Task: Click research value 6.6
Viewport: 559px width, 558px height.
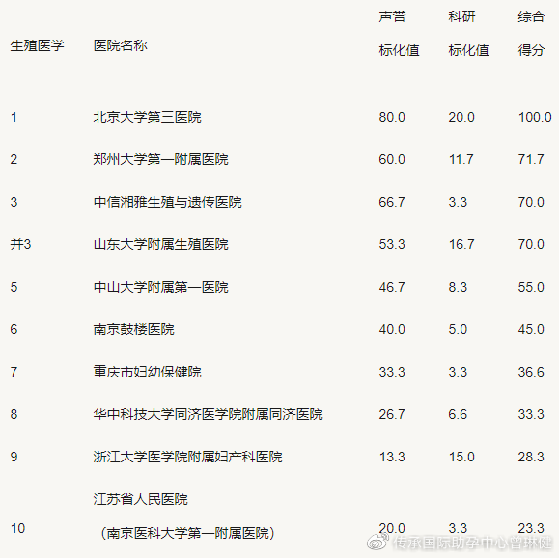Action: coord(458,414)
